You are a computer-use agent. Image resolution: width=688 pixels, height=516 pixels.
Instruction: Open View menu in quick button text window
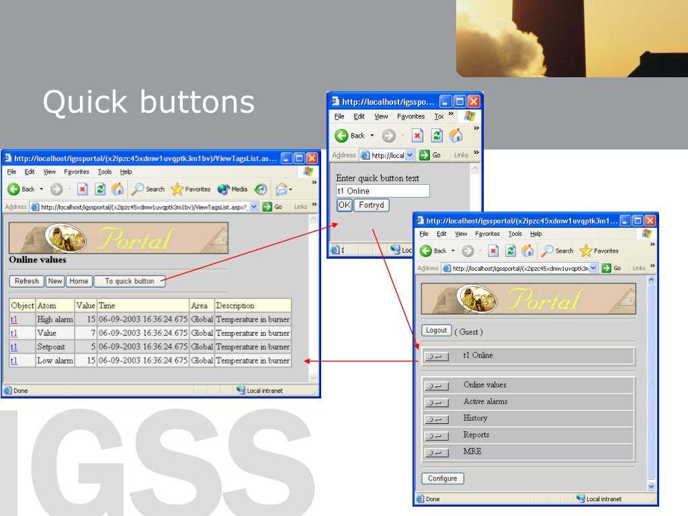381,116
